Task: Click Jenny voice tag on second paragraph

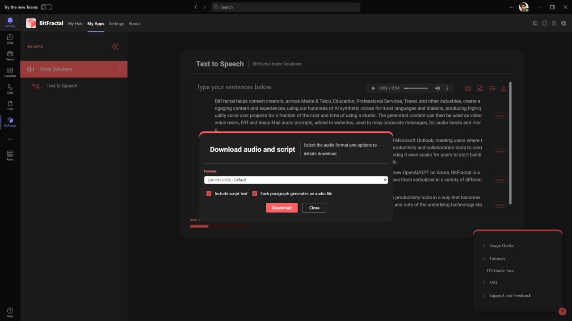Action: point(500,151)
